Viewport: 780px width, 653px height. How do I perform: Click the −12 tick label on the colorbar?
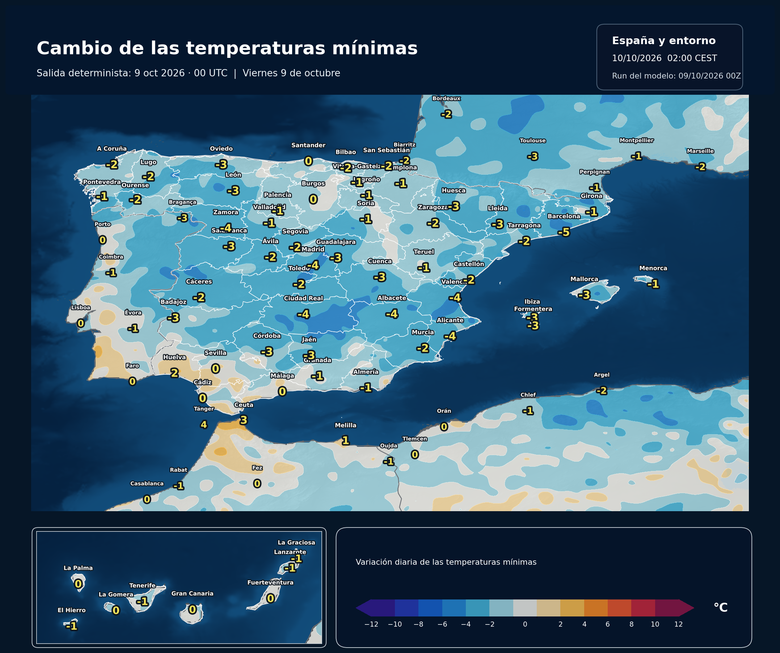click(371, 624)
